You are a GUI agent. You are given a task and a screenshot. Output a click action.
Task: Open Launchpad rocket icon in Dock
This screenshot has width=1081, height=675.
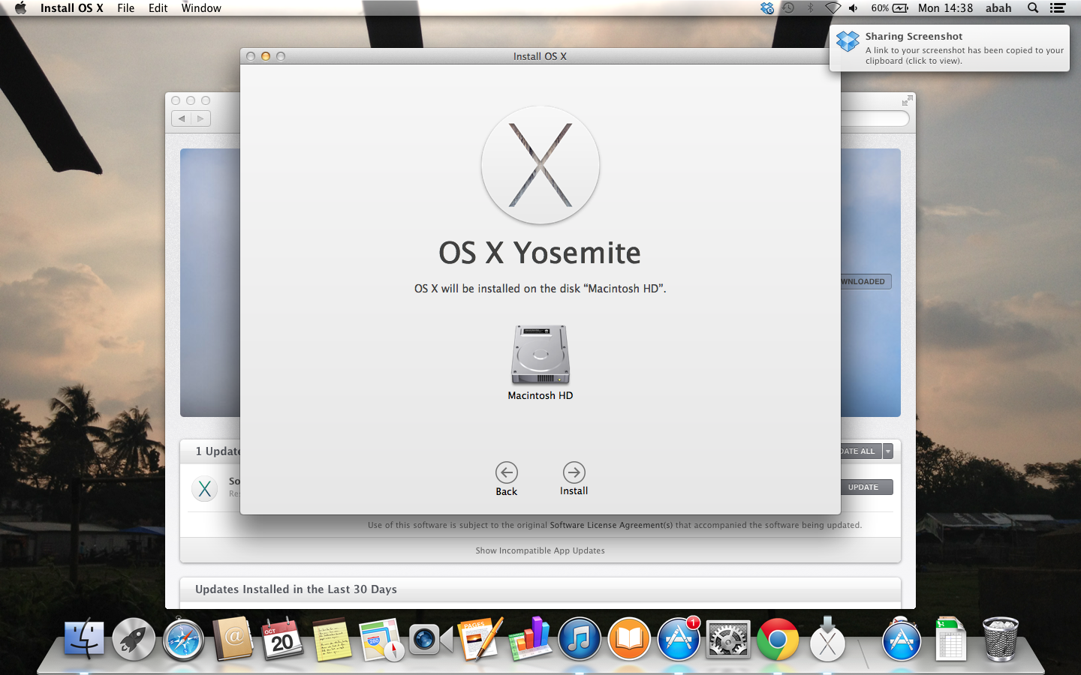pyautogui.click(x=134, y=640)
